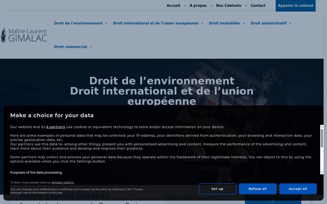Click Appelez le cabinet button

(296, 5)
